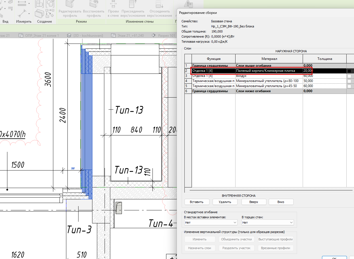The height and width of the screenshot is (259, 354).
Task: Switch to 'Этаж 21_+61,240' view tab
Action: tap(128, 36)
